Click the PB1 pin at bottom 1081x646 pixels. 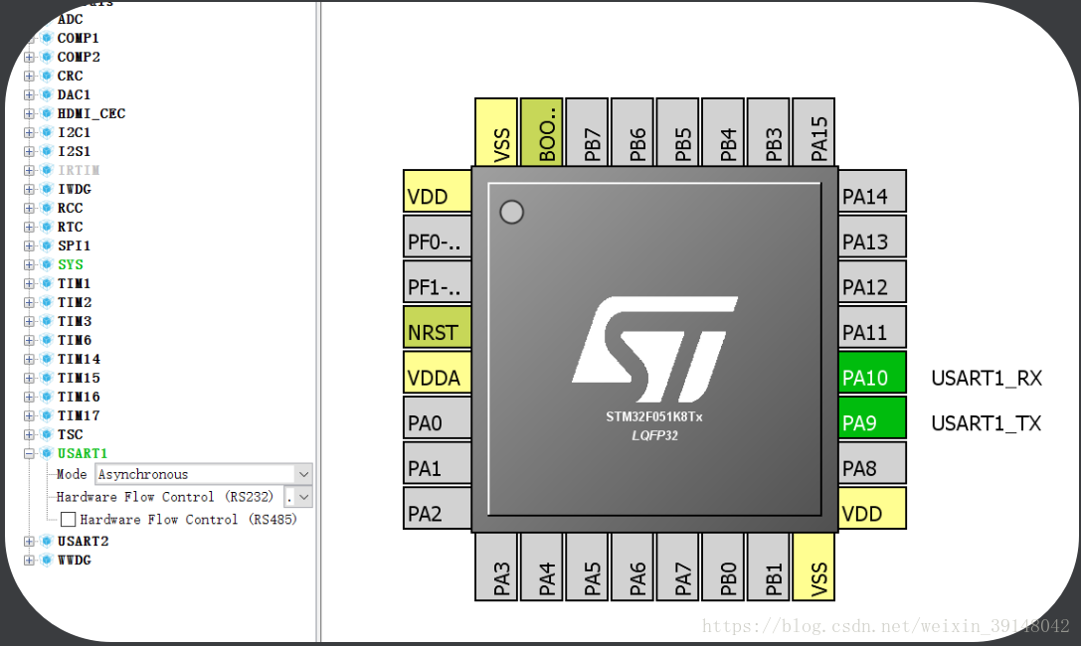[768, 566]
